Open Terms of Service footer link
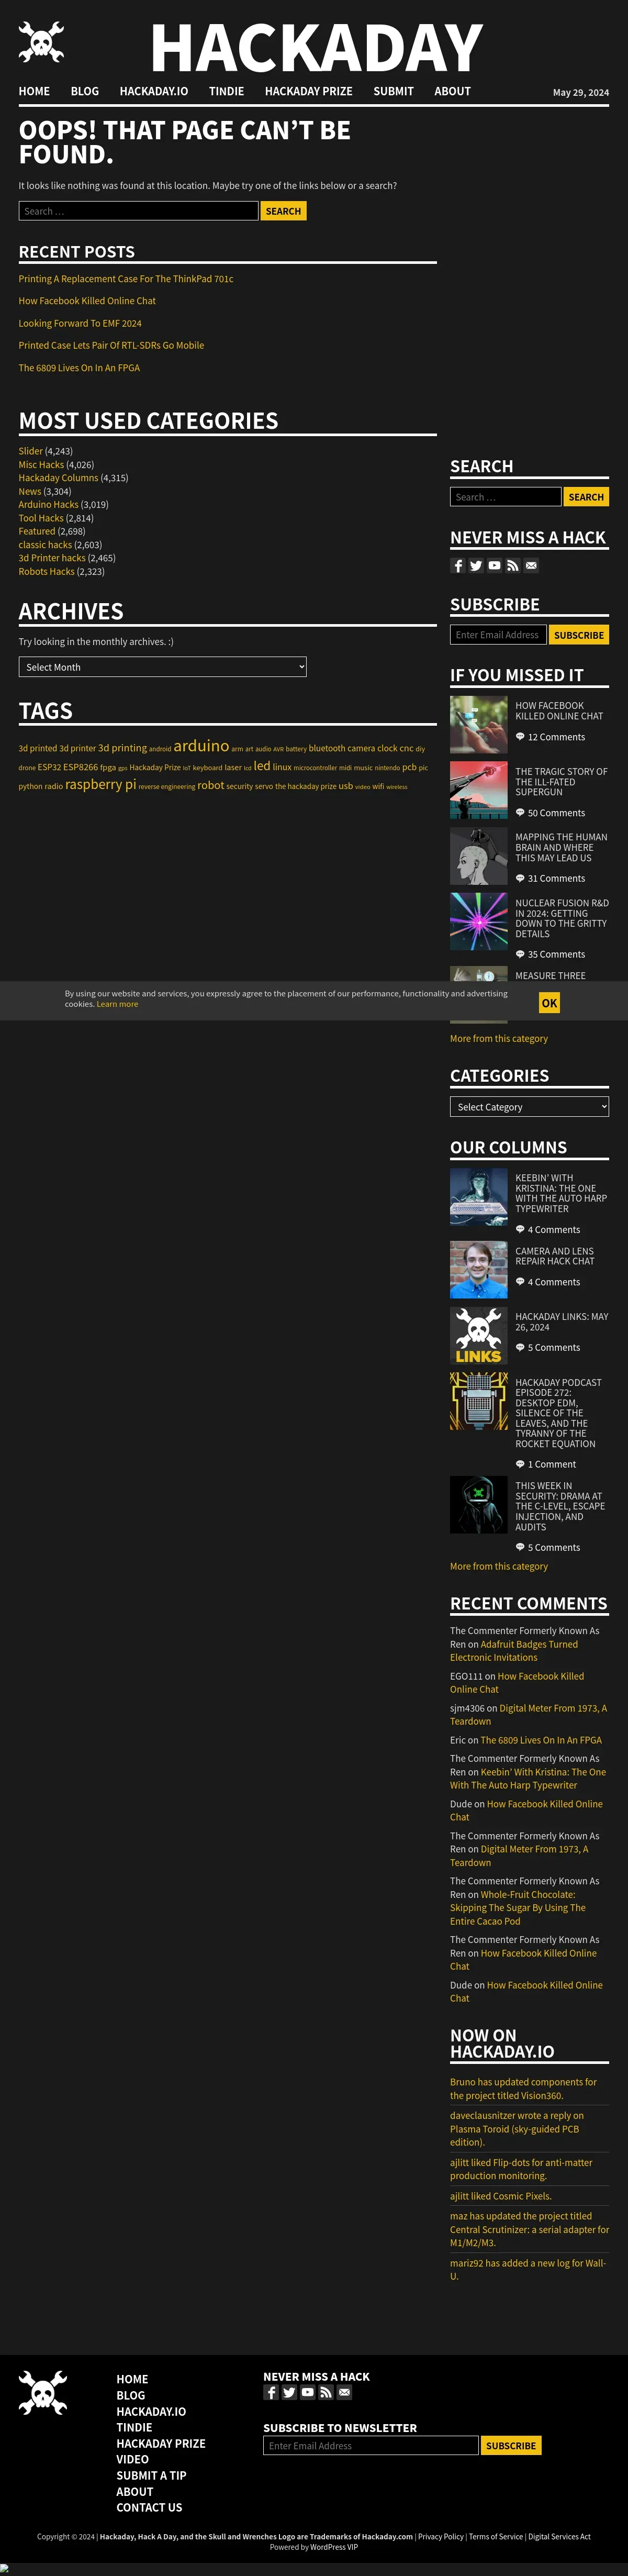This screenshot has width=628, height=2576. 496,2537
